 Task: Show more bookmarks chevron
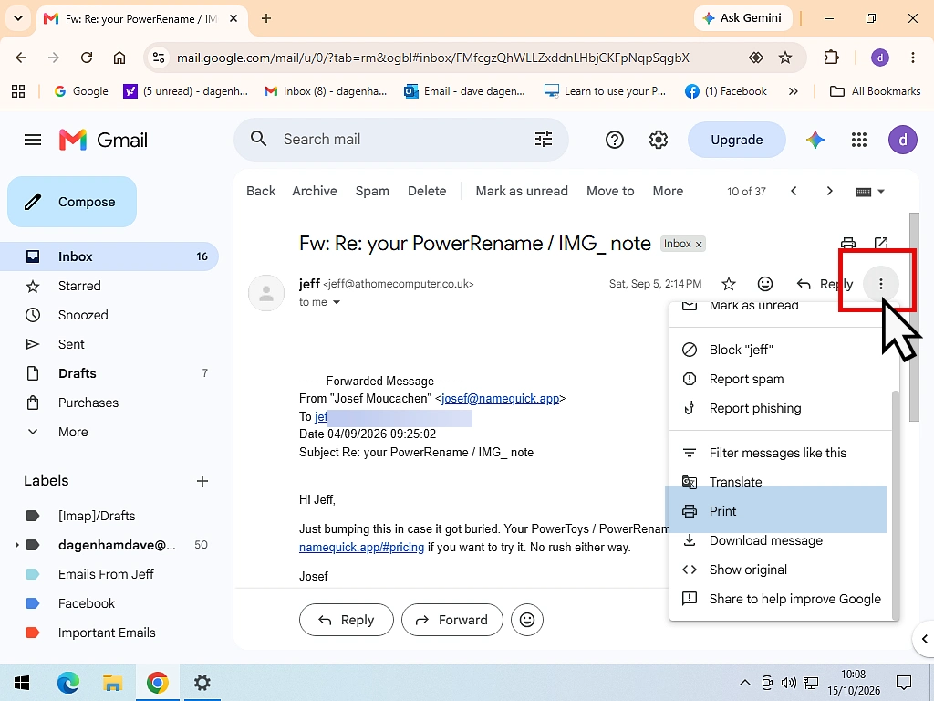[793, 91]
